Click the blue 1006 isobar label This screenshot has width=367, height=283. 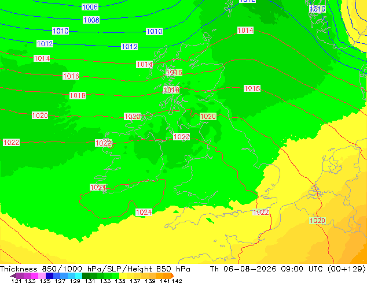90,7
